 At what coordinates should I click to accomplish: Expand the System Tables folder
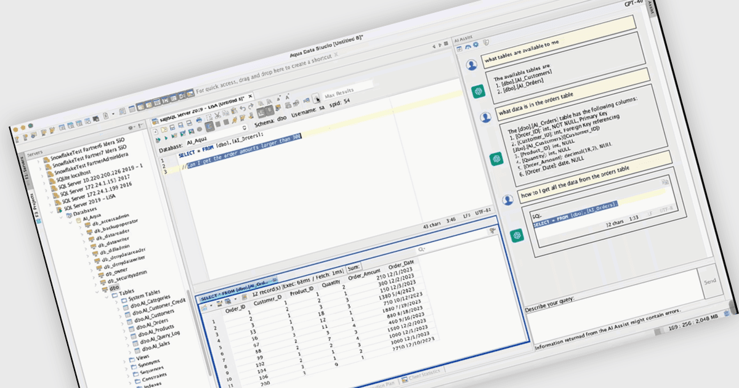pos(115,301)
